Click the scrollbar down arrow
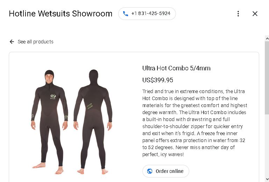This screenshot has width=269, height=182. pos(267,179)
